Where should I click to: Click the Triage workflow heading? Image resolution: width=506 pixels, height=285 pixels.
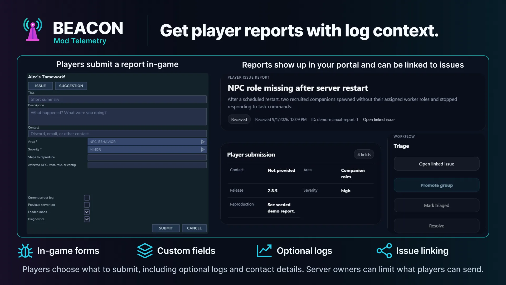pos(401,146)
